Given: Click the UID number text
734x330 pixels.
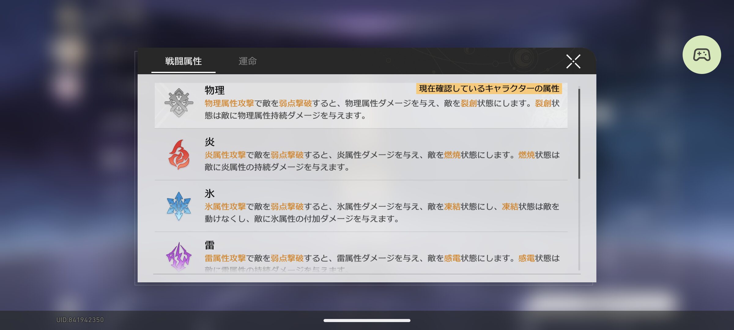Looking at the screenshot, I should pos(80,320).
